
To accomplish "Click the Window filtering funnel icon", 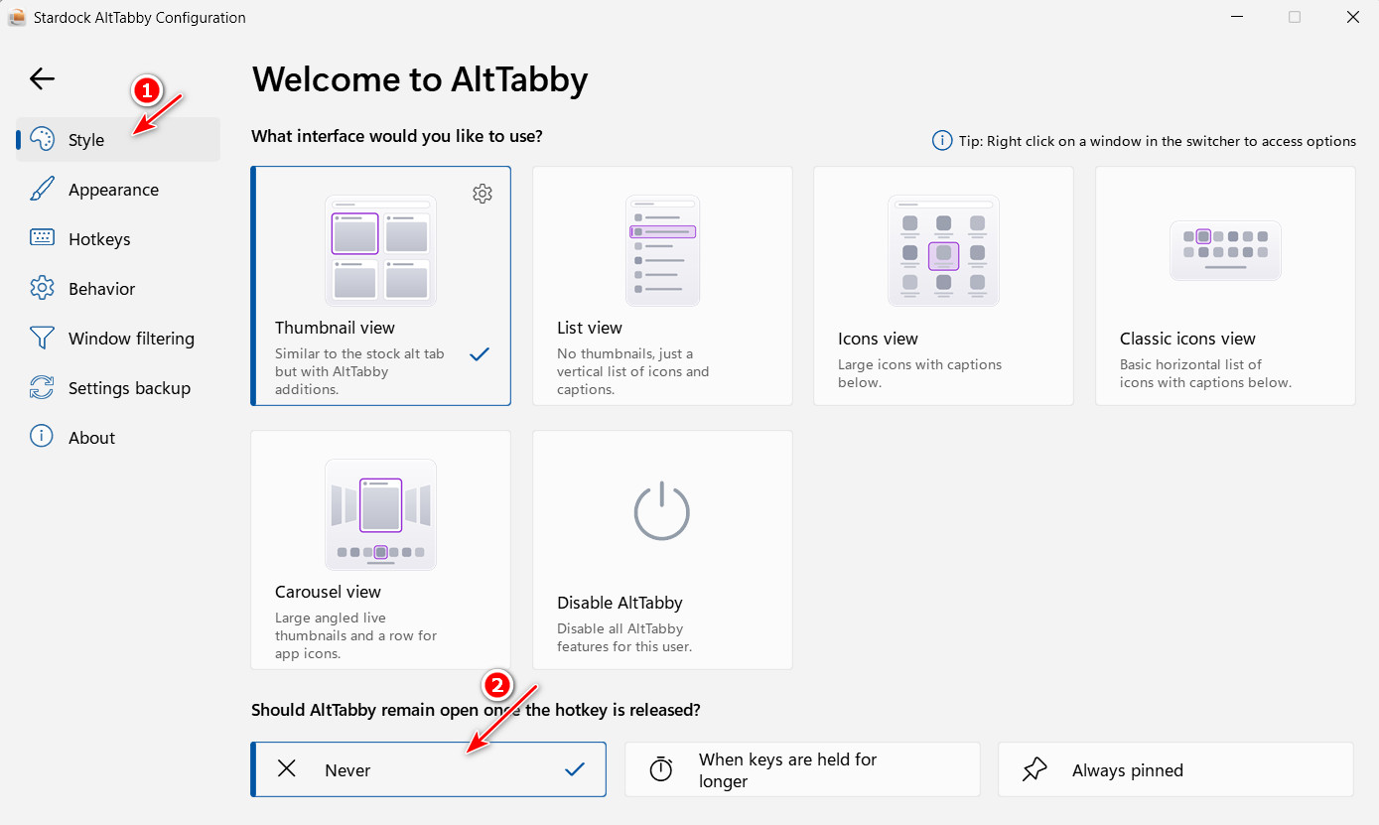I will [x=42, y=339].
